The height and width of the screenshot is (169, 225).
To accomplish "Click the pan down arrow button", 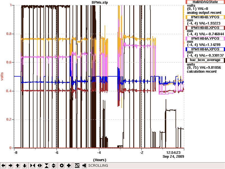I will [25, 166].
